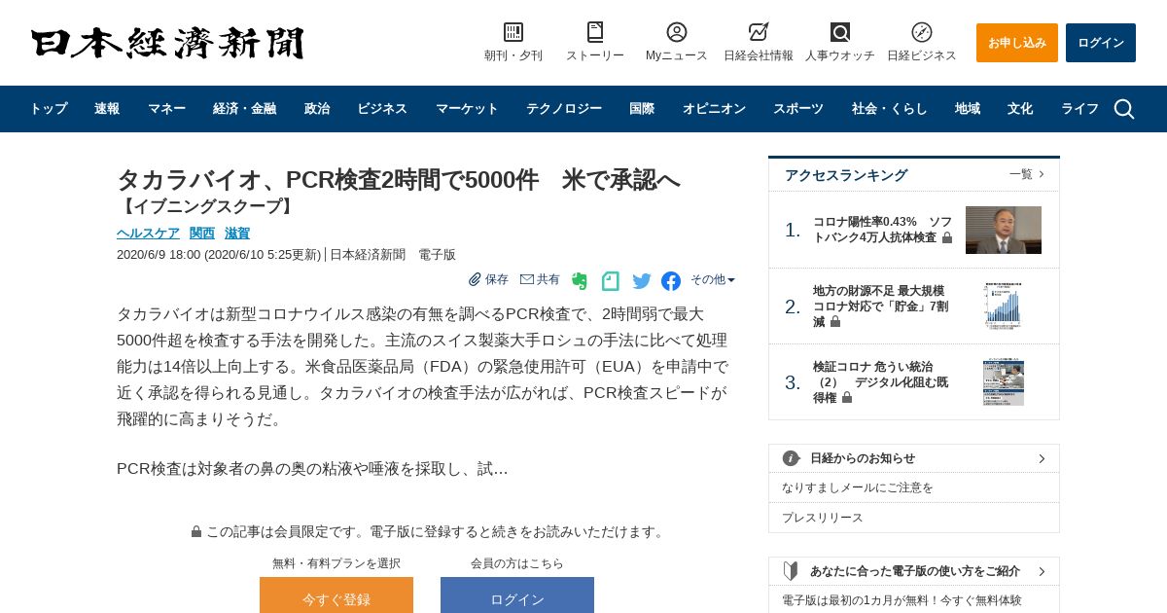
Task: Open プレスリリース link
Action: pyautogui.click(x=823, y=518)
